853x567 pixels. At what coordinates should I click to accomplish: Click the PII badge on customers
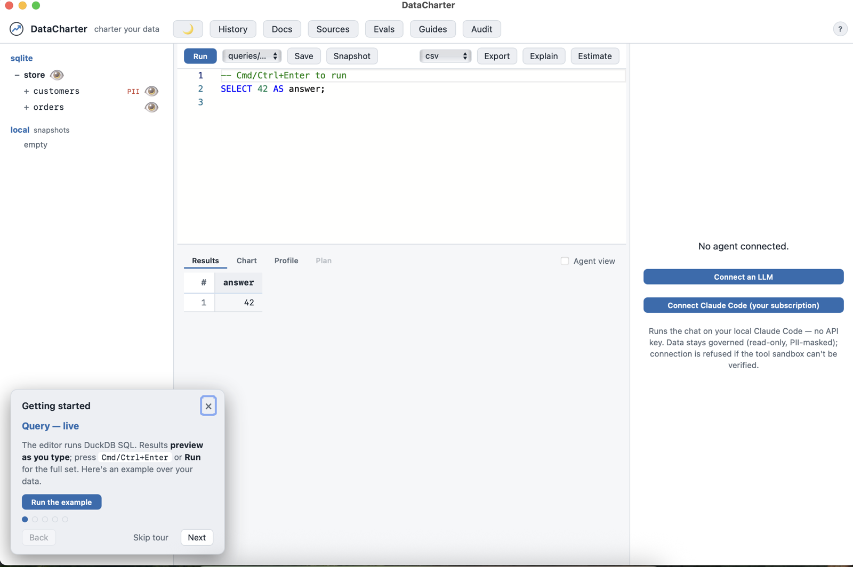click(x=133, y=92)
